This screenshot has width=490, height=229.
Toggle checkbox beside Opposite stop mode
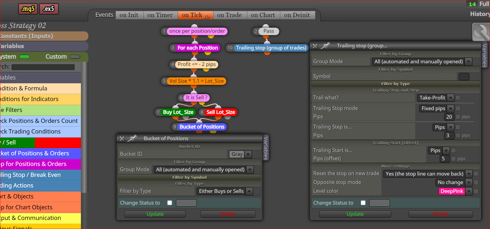pyautogui.click(x=476, y=182)
